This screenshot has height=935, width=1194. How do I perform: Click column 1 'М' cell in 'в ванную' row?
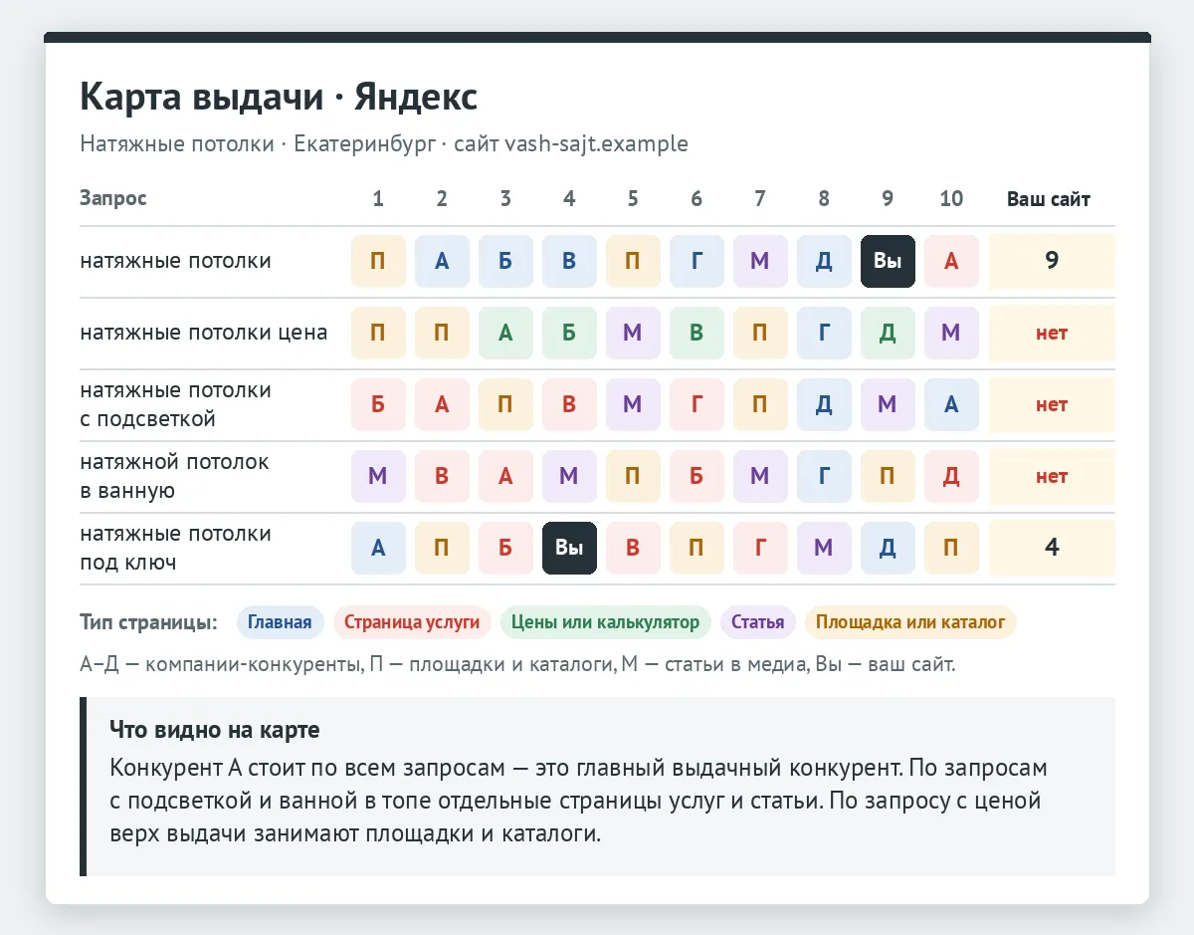[x=378, y=477]
